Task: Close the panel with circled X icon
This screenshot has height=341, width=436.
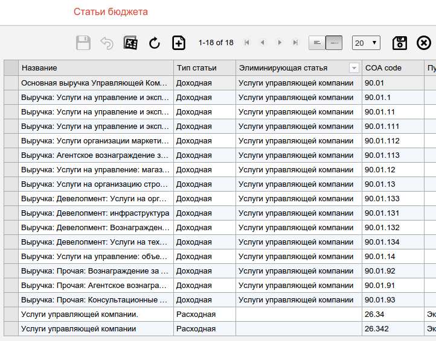Action: [x=425, y=43]
